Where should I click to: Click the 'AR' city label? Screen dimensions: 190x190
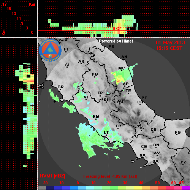tap(81, 62)
